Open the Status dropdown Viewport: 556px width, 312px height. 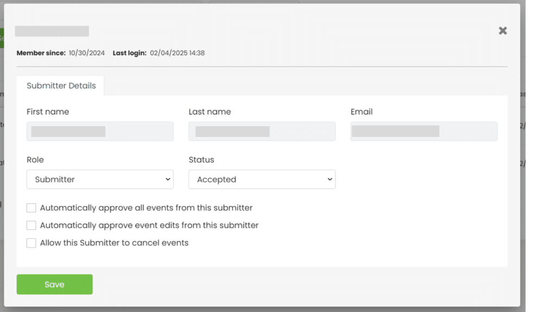pyautogui.click(x=262, y=179)
